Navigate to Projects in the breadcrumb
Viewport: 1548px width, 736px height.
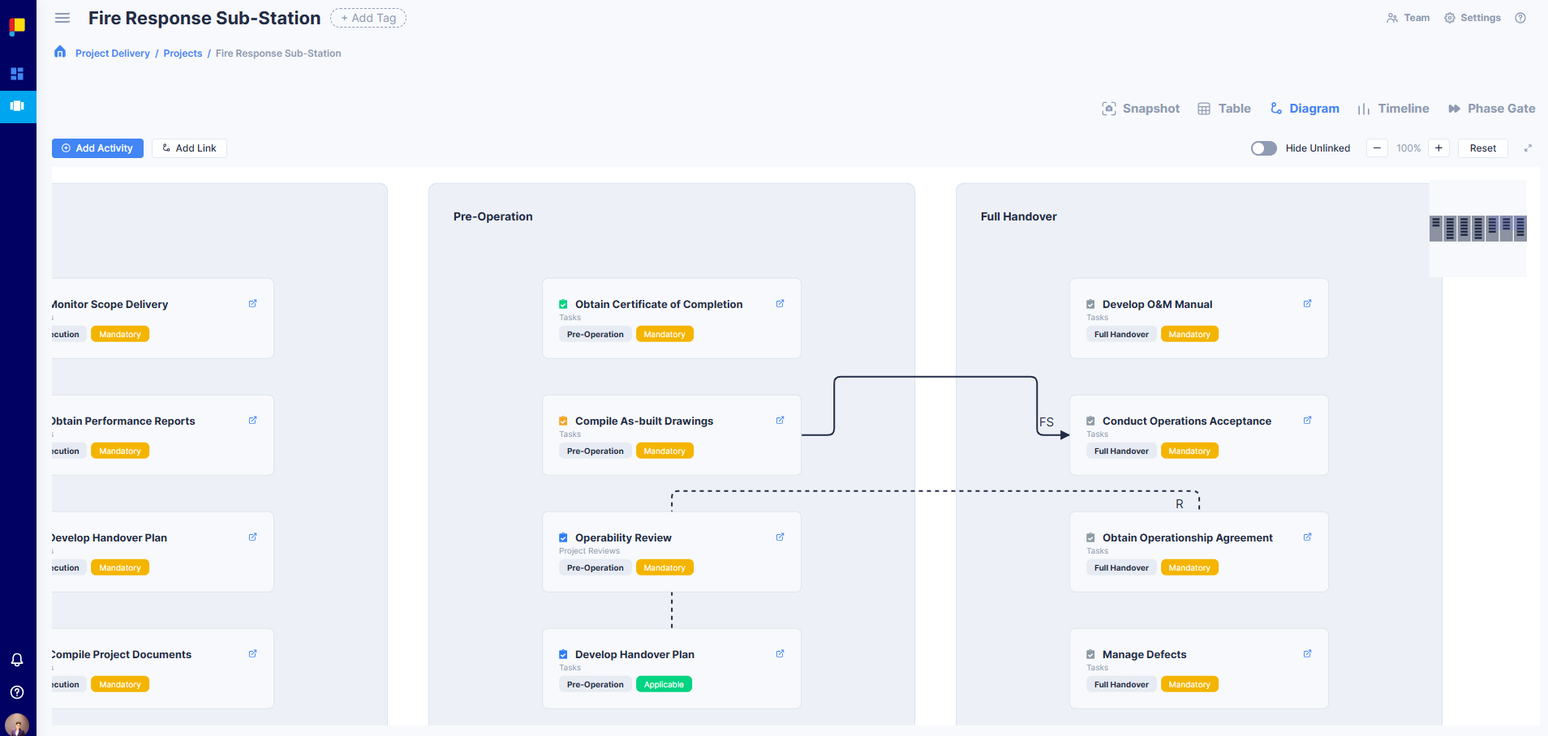183,53
